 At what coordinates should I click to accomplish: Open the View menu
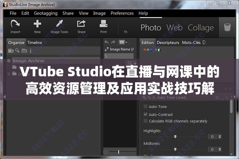84,13
